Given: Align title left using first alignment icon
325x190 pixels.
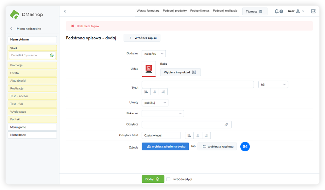Looking at the screenshot, I should point(146,92).
